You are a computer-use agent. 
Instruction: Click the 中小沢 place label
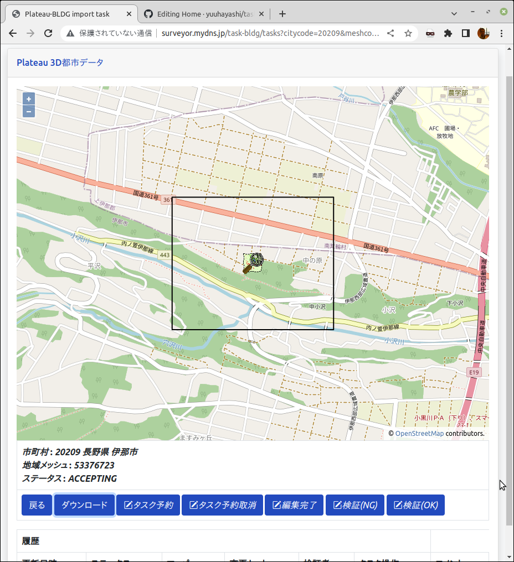(317, 307)
